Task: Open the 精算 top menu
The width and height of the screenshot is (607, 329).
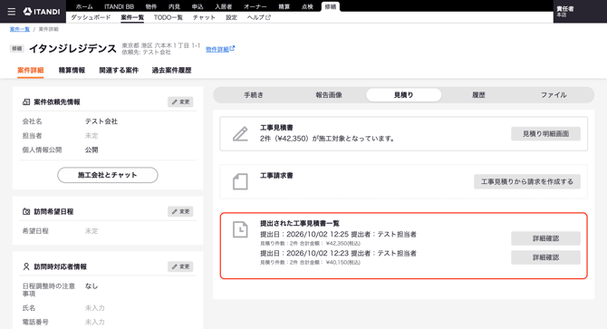Action: [x=284, y=6]
